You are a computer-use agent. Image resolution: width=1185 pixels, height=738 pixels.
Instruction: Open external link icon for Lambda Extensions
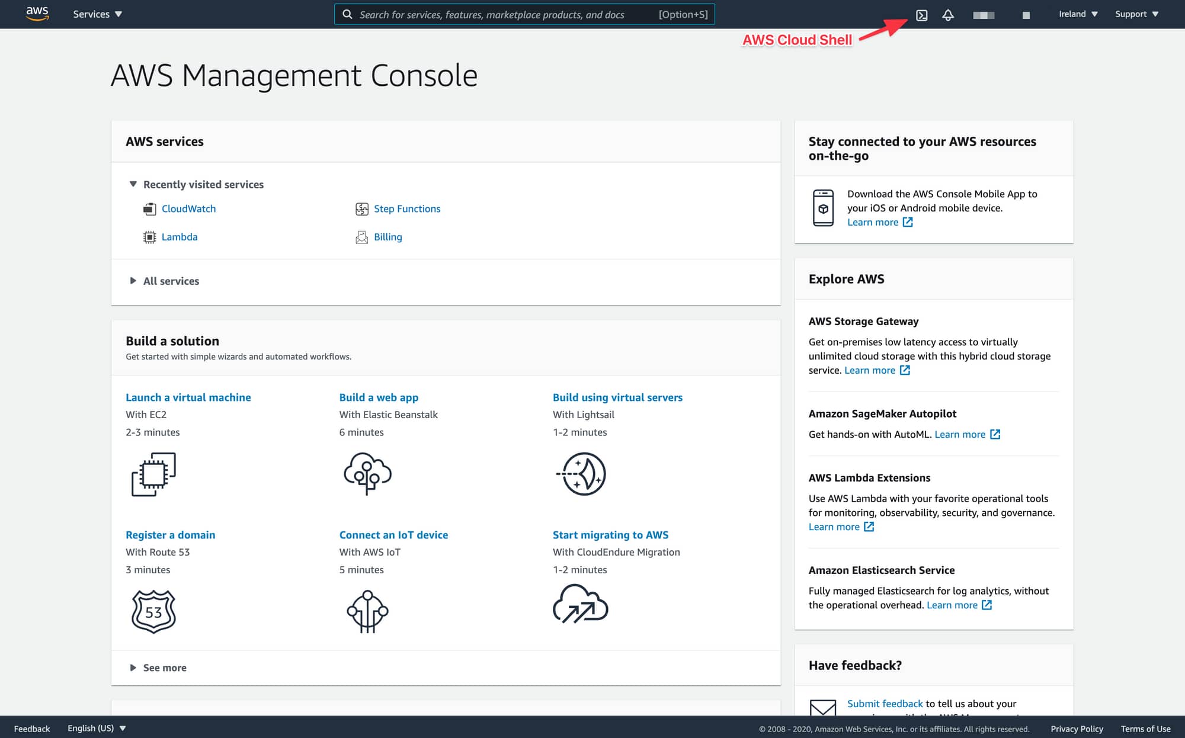(869, 527)
